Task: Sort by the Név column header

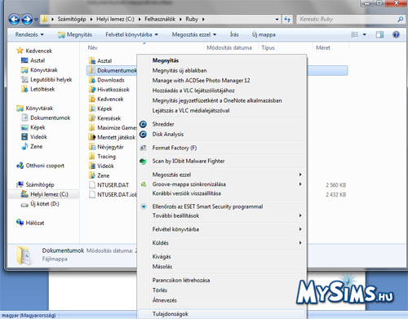Action: pyautogui.click(x=92, y=47)
